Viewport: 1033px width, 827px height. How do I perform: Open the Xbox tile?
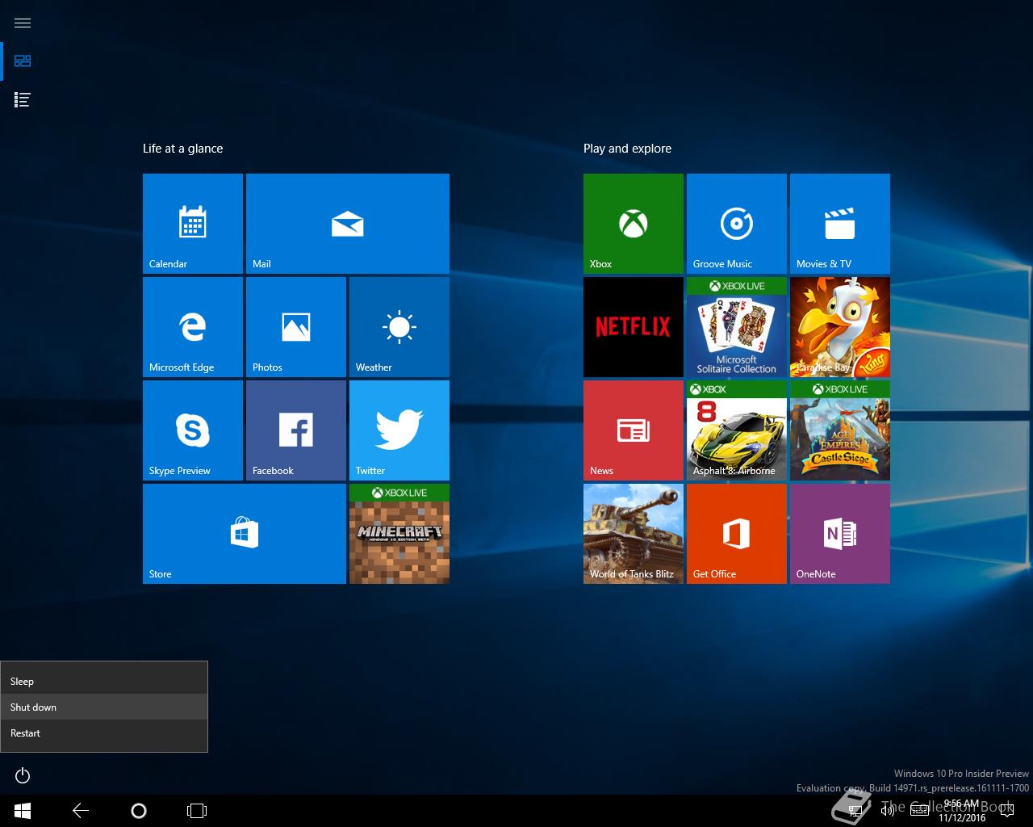(634, 224)
